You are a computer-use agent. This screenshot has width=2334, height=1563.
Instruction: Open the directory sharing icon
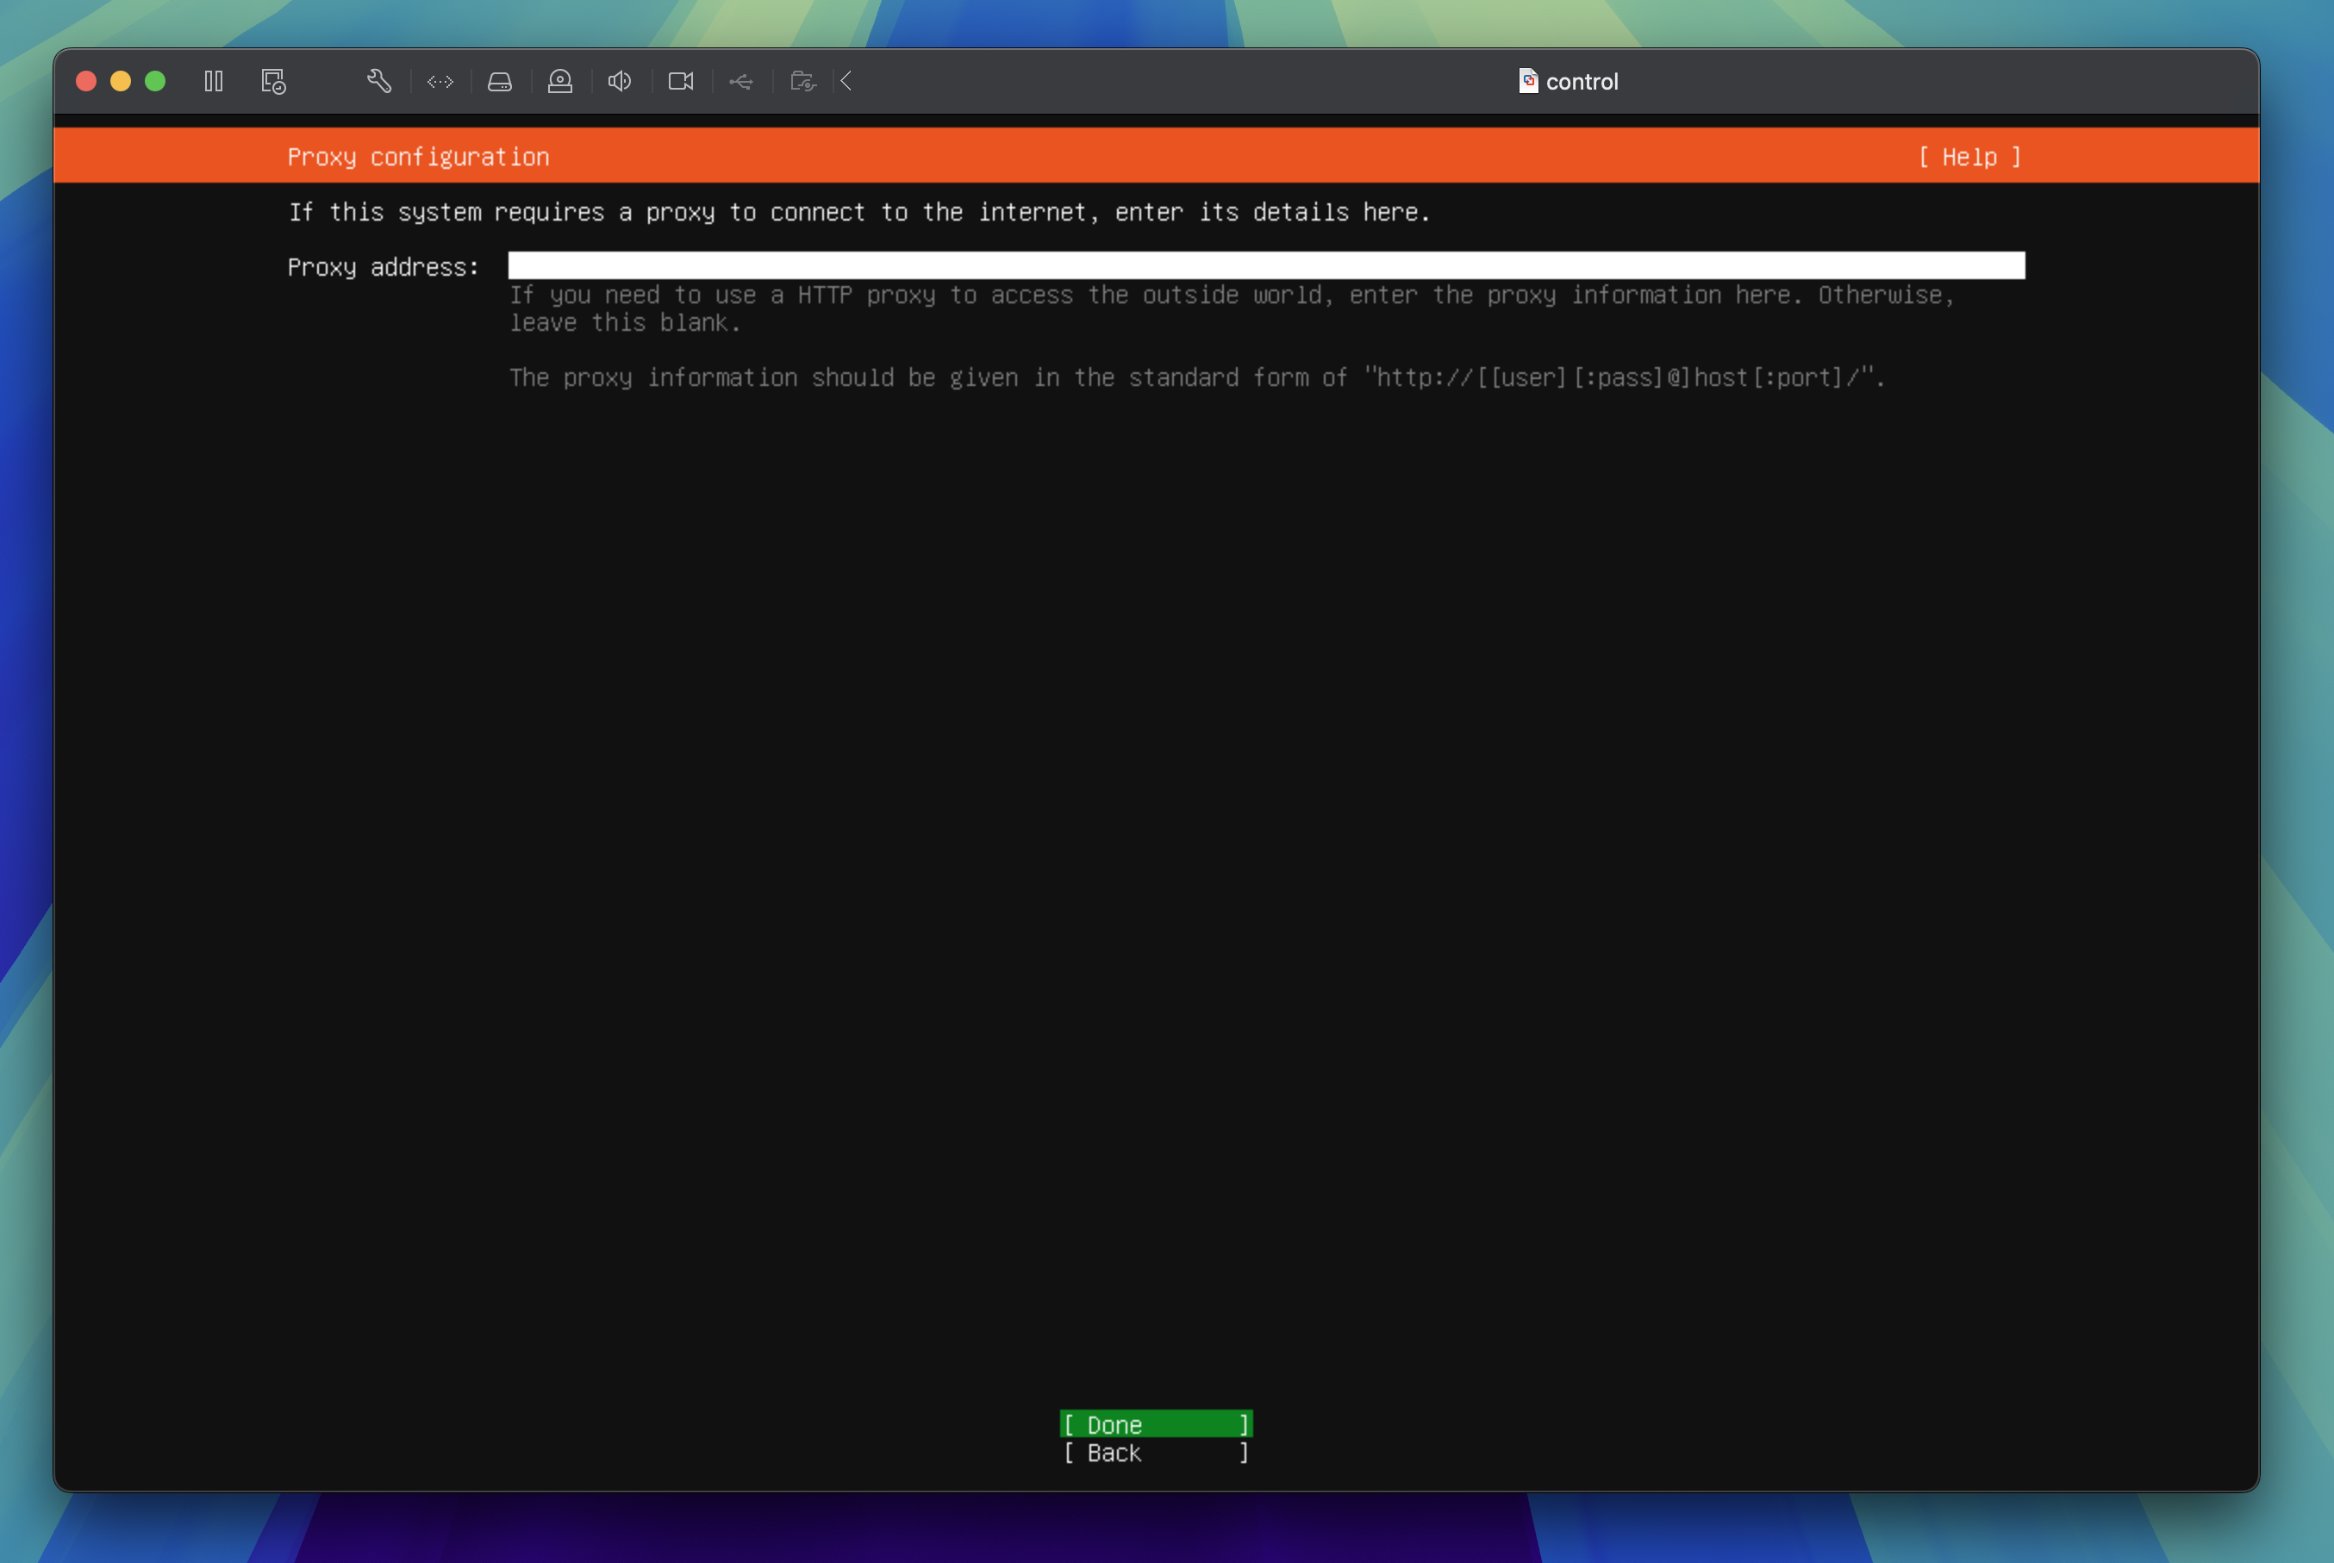tap(802, 81)
